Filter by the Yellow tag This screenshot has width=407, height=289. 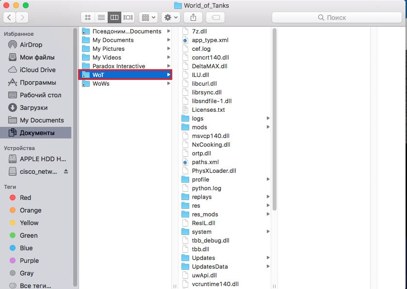[x=36, y=223]
